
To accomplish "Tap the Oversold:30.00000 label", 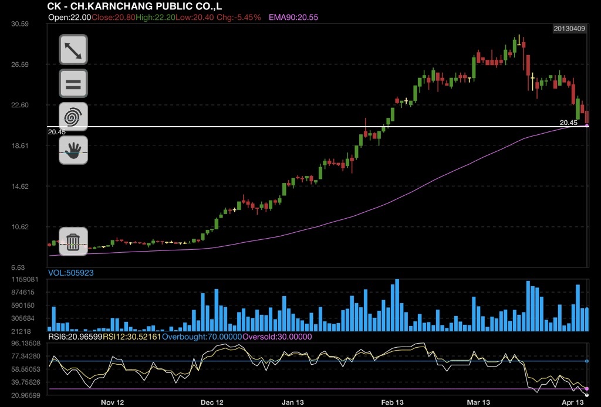I will (x=277, y=337).
